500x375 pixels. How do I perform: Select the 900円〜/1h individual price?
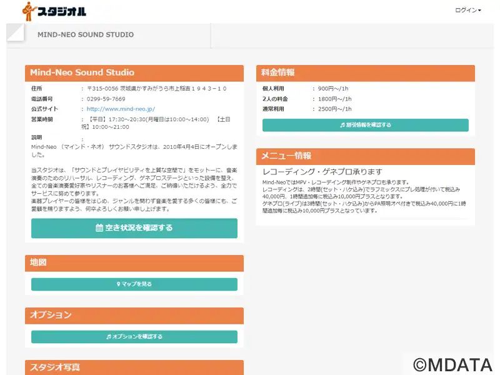coord(333,89)
